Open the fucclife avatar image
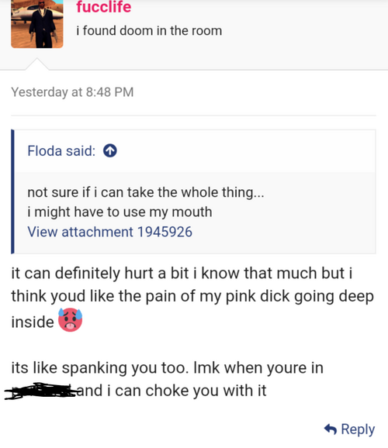Image resolution: width=388 pixels, height=448 pixels. (x=37, y=24)
